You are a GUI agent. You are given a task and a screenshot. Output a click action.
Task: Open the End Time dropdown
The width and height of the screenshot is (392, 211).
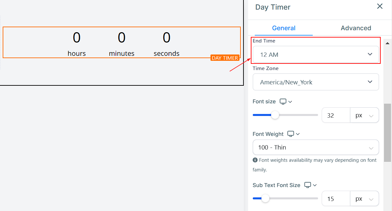tap(316, 54)
